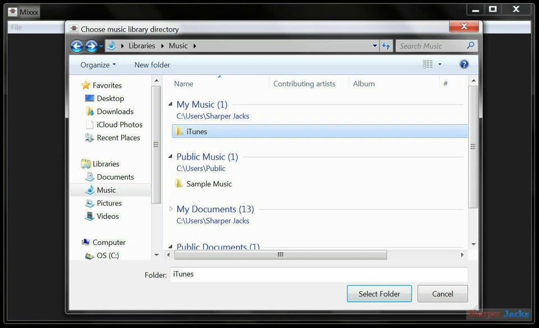Select the Sample Music folder icon
The height and width of the screenshot is (328, 539).
pos(179,184)
